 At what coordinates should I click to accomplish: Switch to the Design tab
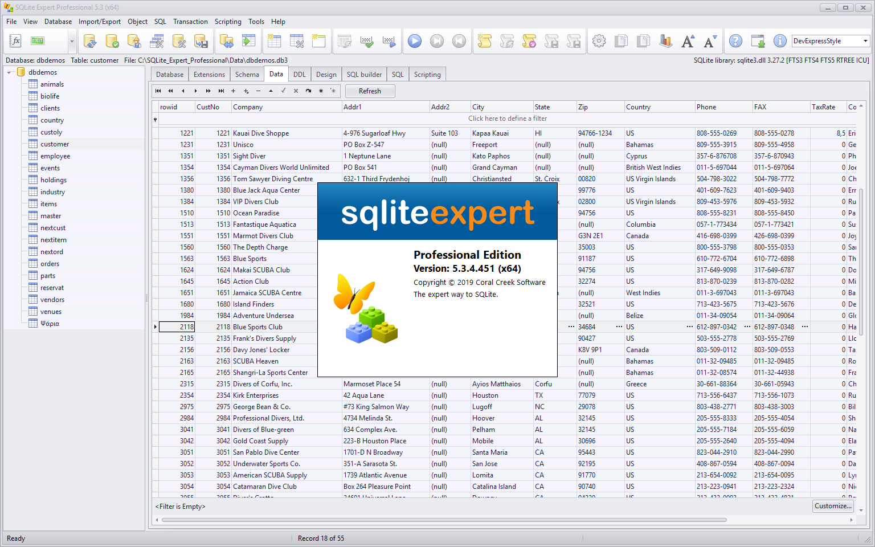(x=326, y=75)
